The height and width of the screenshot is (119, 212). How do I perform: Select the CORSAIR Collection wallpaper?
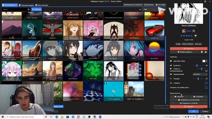pyautogui.click(x=73, y=16)
